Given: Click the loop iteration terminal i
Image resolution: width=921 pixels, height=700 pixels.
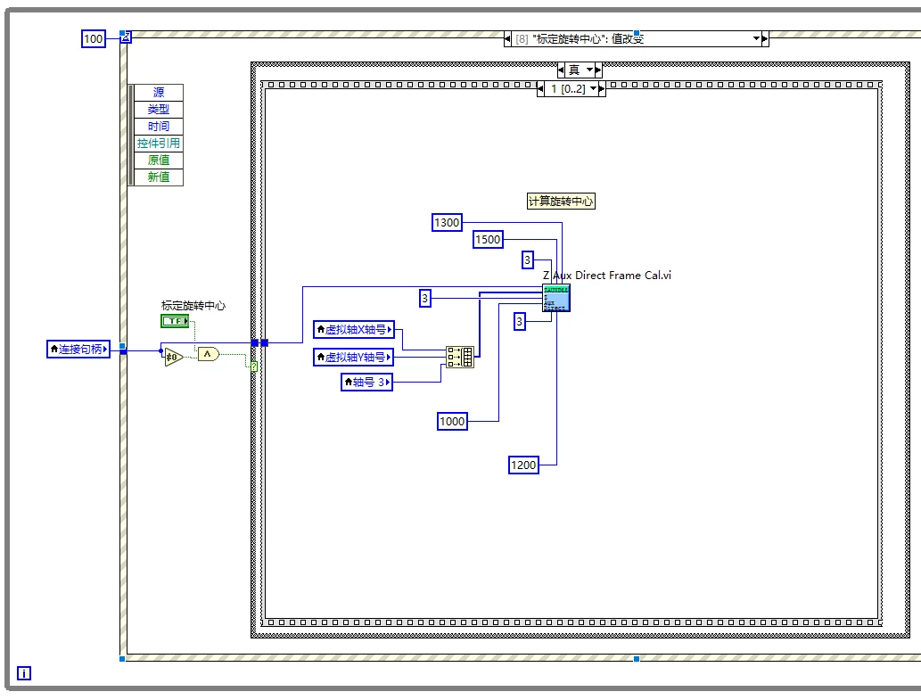Looking at the screenshot, I should pyautogui.click(x=23, y=673).
